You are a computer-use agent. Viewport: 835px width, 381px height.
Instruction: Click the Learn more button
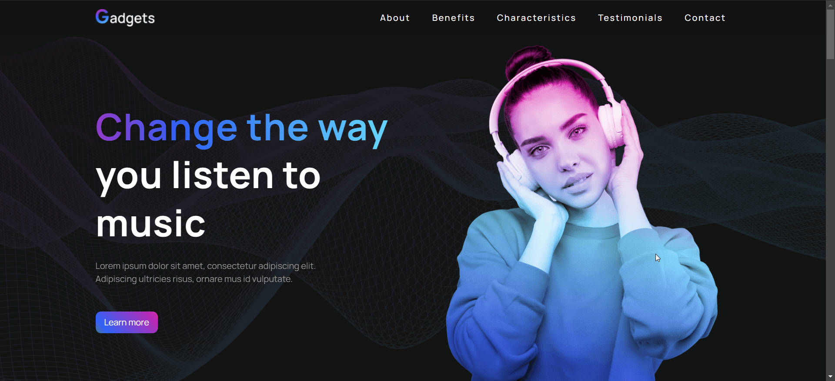[127, 322]
